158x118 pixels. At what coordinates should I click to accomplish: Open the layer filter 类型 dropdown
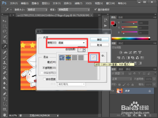coord(118,74)
